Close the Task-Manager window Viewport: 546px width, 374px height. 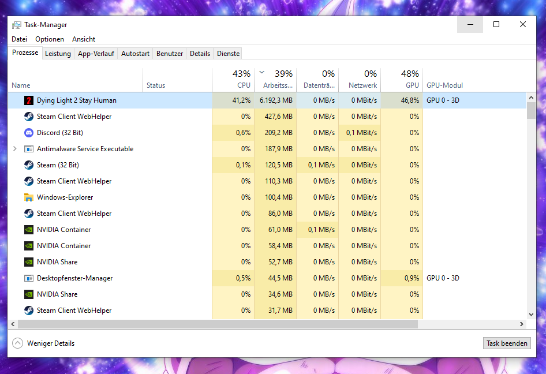tap(523, 24)
